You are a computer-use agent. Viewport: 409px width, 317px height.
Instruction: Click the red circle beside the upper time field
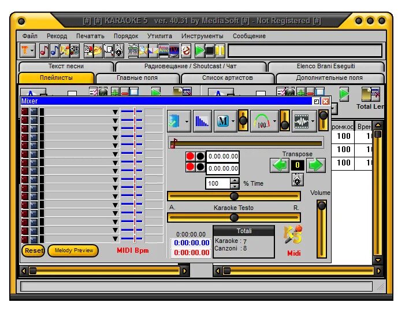(191, 156)
